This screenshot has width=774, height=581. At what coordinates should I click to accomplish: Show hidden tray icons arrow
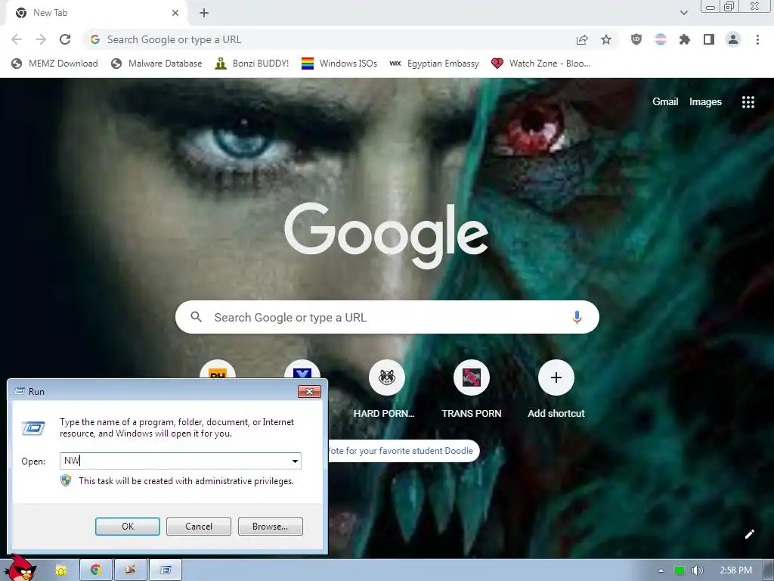[x=661, y=570]
